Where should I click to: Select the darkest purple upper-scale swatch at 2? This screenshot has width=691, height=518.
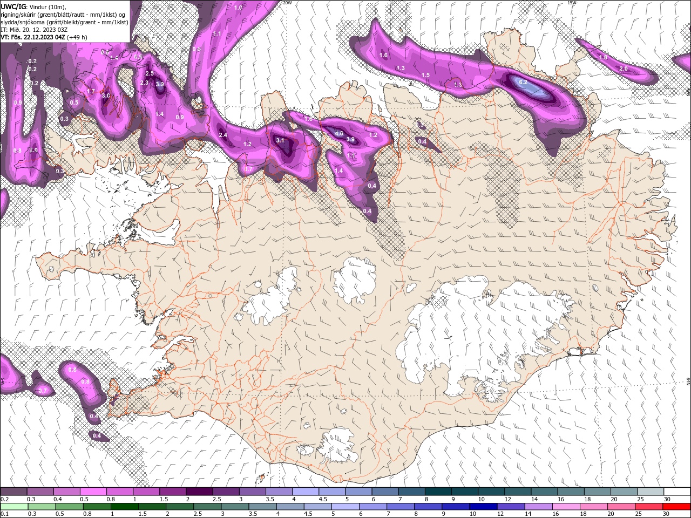(x=199, y=492)
